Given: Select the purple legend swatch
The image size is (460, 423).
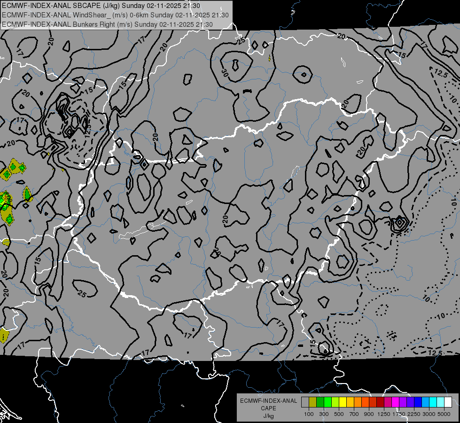Looking at the screenshot, I should click(403, 402).
